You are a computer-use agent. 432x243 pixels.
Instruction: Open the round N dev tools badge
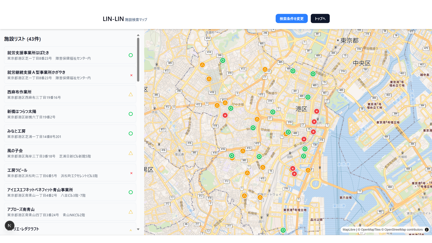tap(9, 225)
